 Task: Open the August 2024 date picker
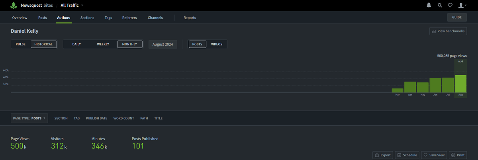(163, 44)
